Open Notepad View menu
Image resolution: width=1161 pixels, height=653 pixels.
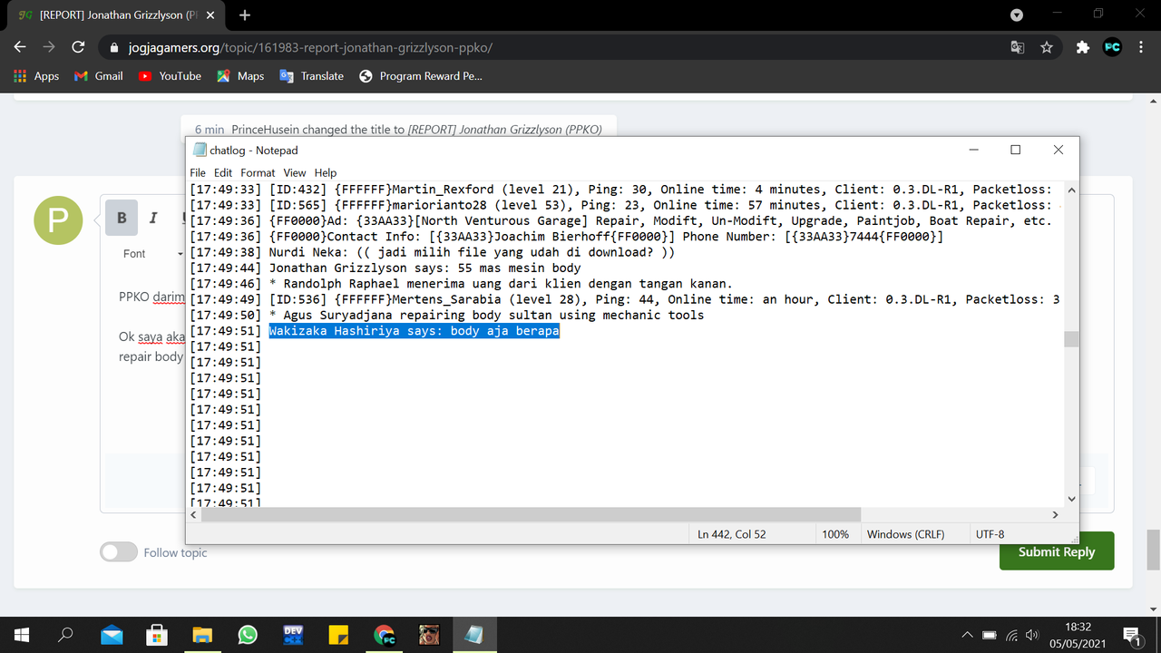[x=295, y=172]
